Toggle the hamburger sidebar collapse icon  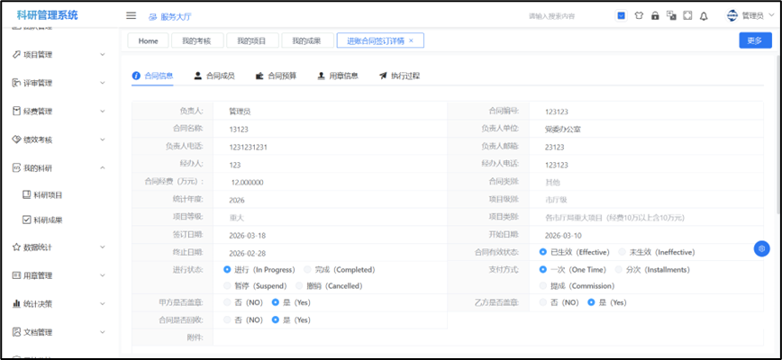131,15
